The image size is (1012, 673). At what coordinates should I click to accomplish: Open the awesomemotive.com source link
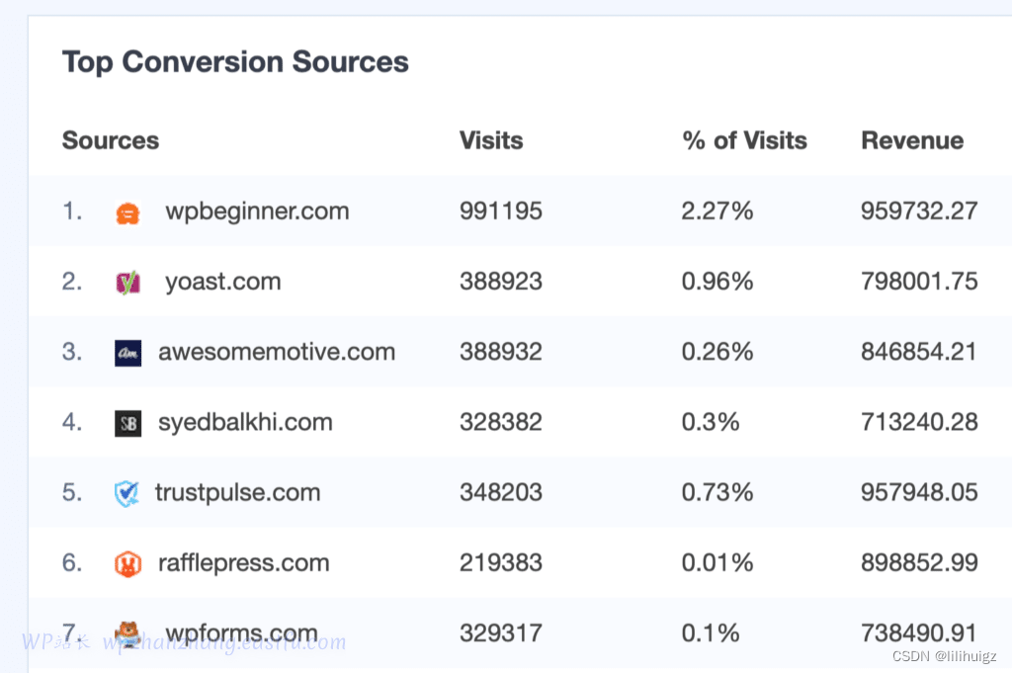(x=277, y=352)
